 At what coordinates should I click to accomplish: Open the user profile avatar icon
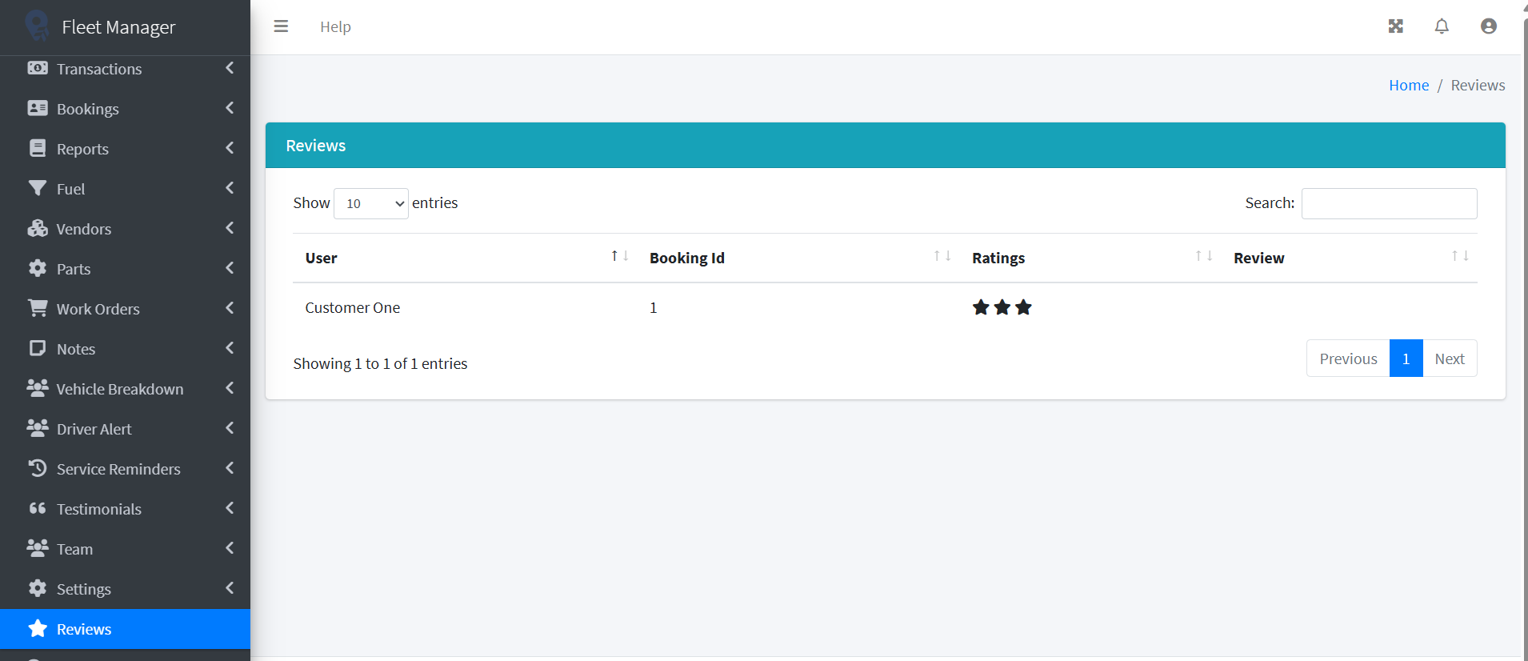pyautogui.click(x=1488, y=26)
